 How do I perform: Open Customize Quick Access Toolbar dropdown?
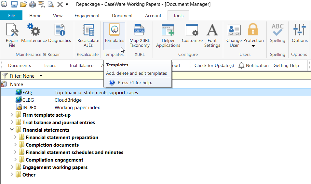[67, 4]
